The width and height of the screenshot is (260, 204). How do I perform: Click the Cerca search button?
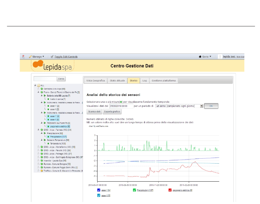(61, 79)
